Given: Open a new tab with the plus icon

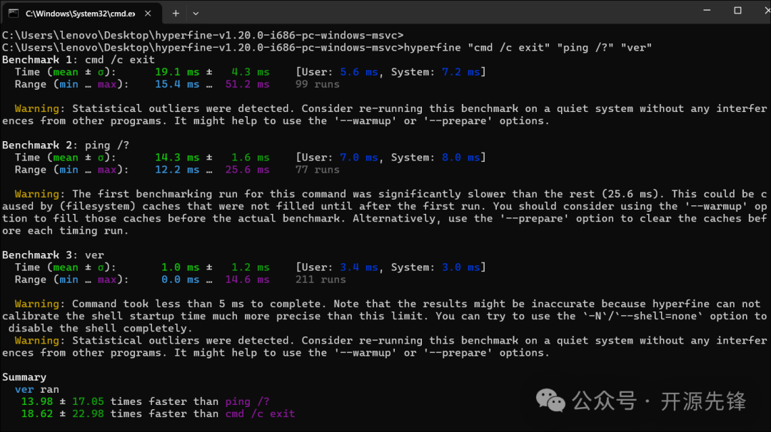Looking at the screenshot, I should (x=176, y=13).
